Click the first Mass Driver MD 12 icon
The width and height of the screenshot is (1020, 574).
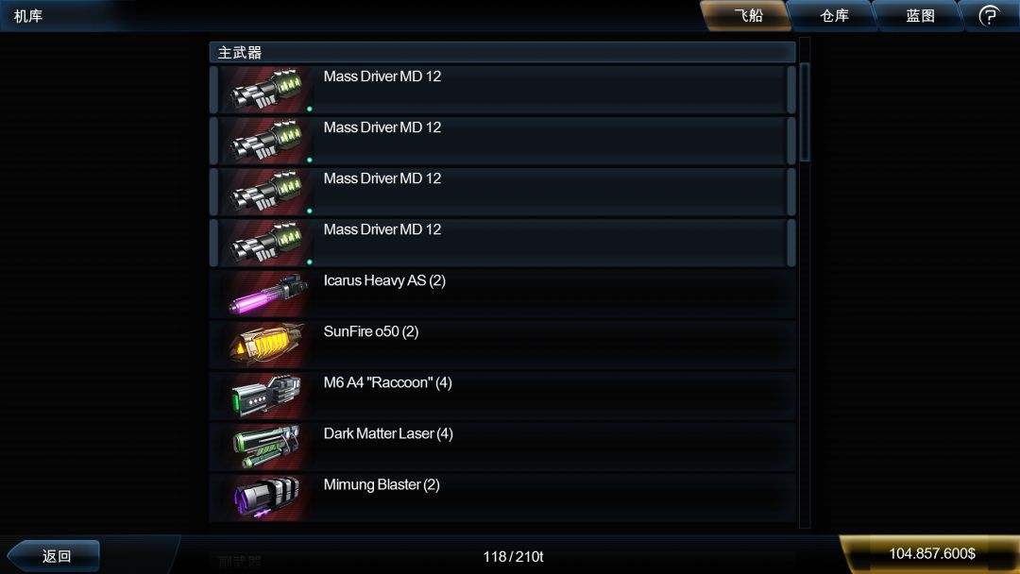267,90
